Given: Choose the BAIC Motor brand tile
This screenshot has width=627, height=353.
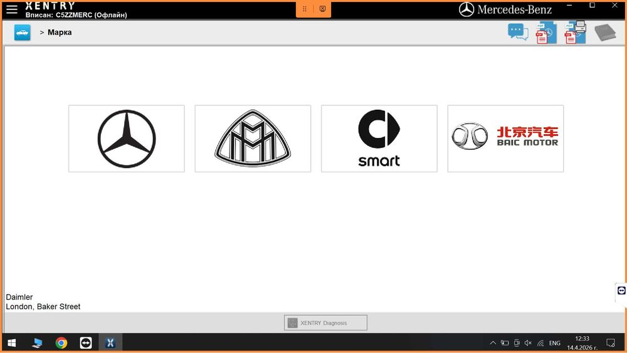Looking at the screenshot, I should tap(505, 139).
